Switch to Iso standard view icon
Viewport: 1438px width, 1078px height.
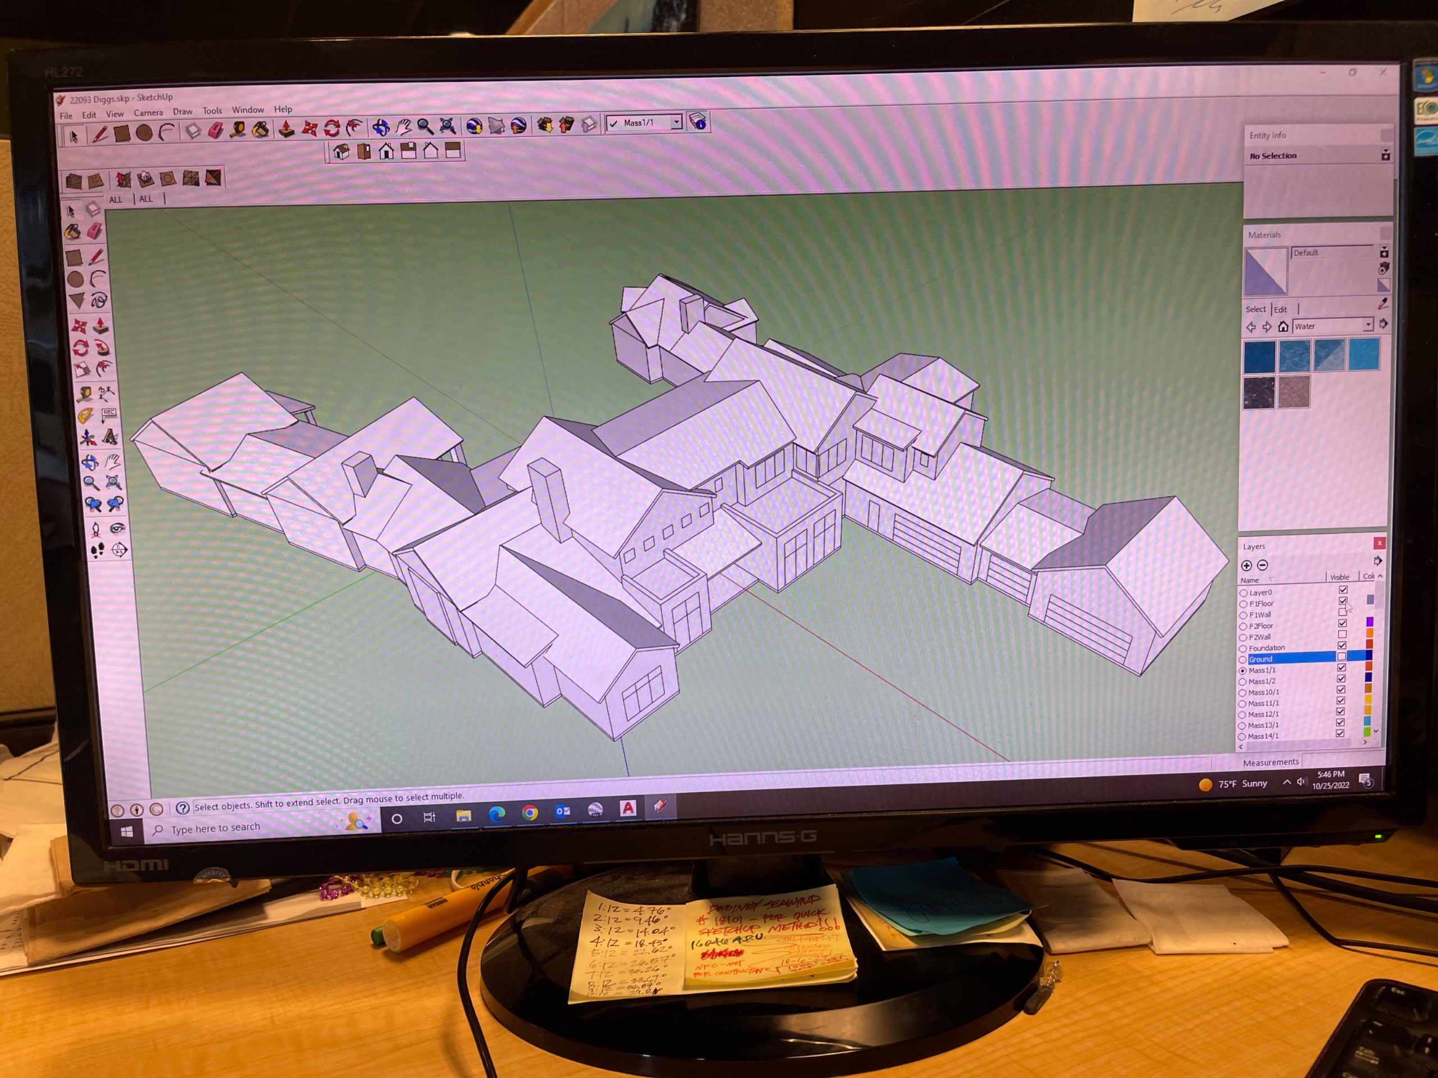click(x=342, y=153)
